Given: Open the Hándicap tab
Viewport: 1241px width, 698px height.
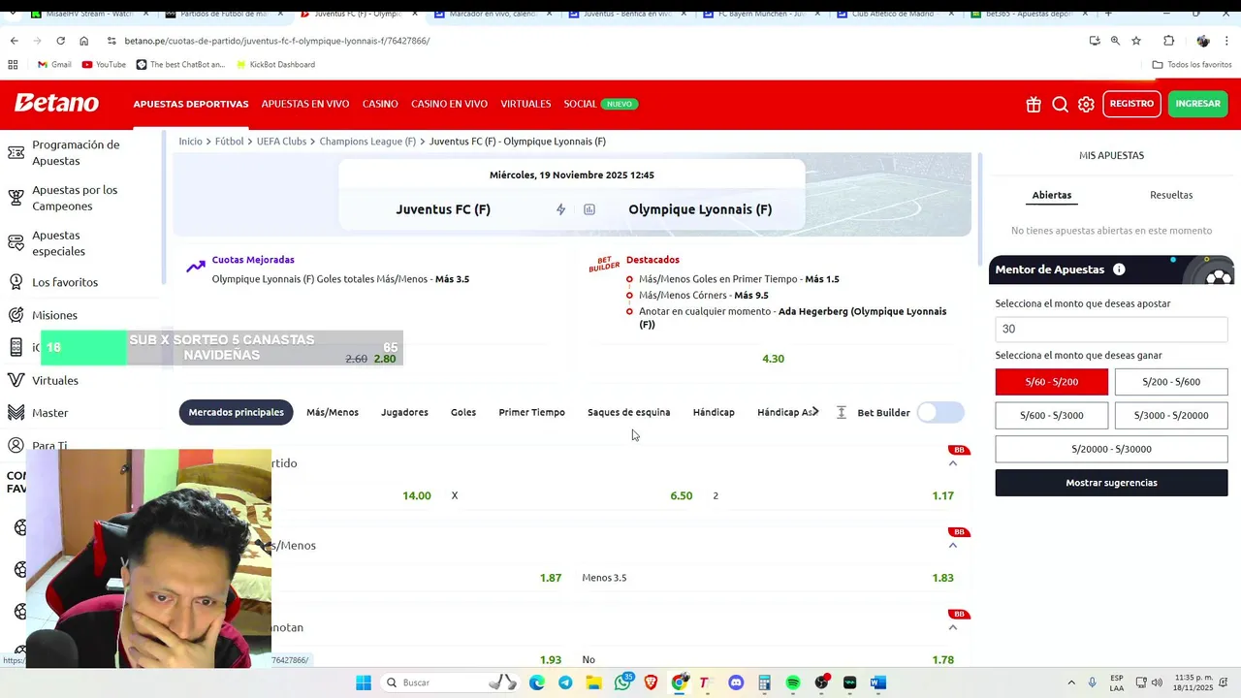Looking at the screenshot, I should pos(714,412).
